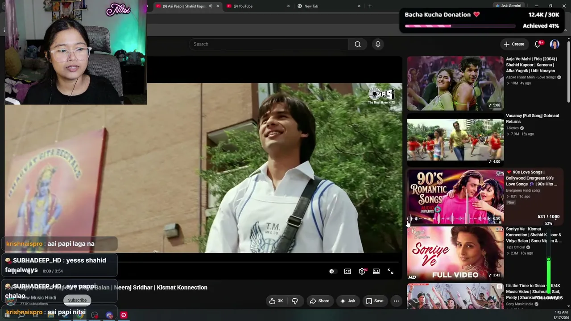Enter fullscreen on the video player

pos(390,272)
